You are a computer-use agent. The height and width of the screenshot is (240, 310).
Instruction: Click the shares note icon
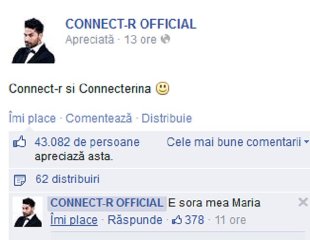click(19, 180)
